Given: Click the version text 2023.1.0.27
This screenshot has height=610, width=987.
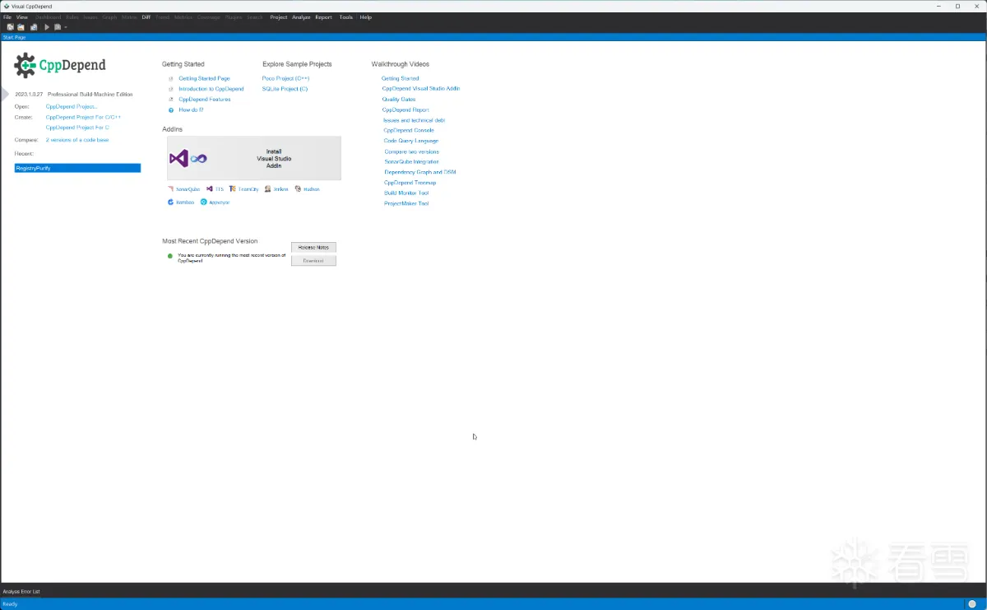Looking at the screenshot, I should pos(29,95).
